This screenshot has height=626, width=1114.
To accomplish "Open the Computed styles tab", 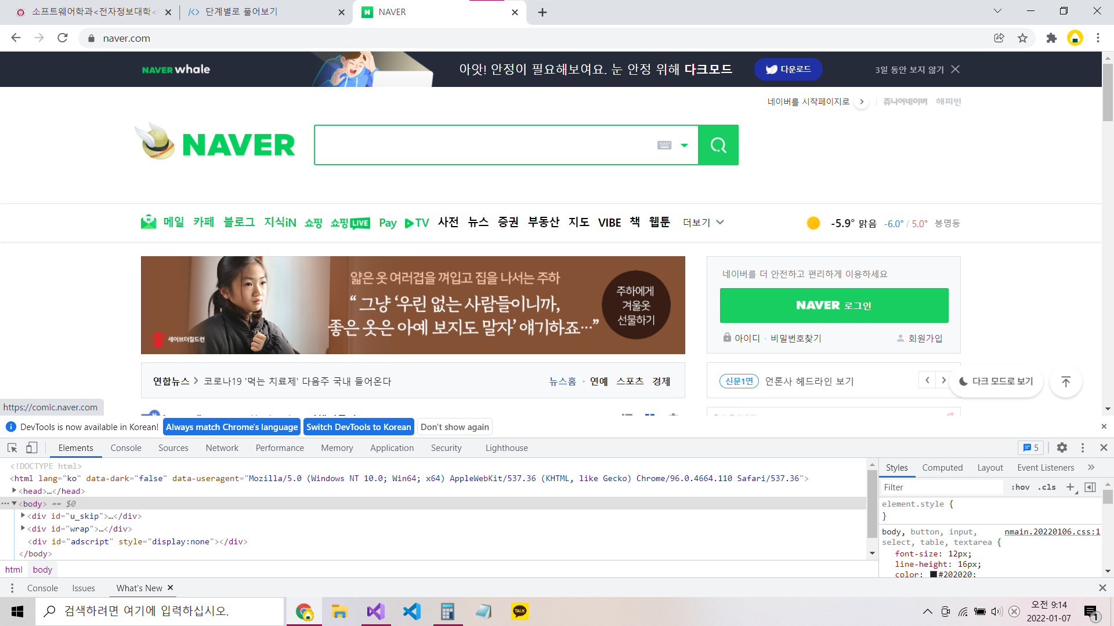I will (942, 468).
